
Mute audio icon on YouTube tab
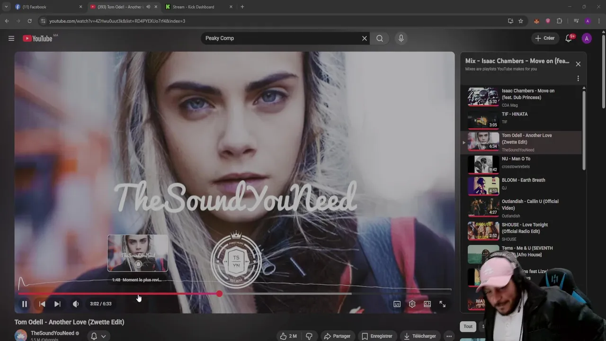coord(148,7)
